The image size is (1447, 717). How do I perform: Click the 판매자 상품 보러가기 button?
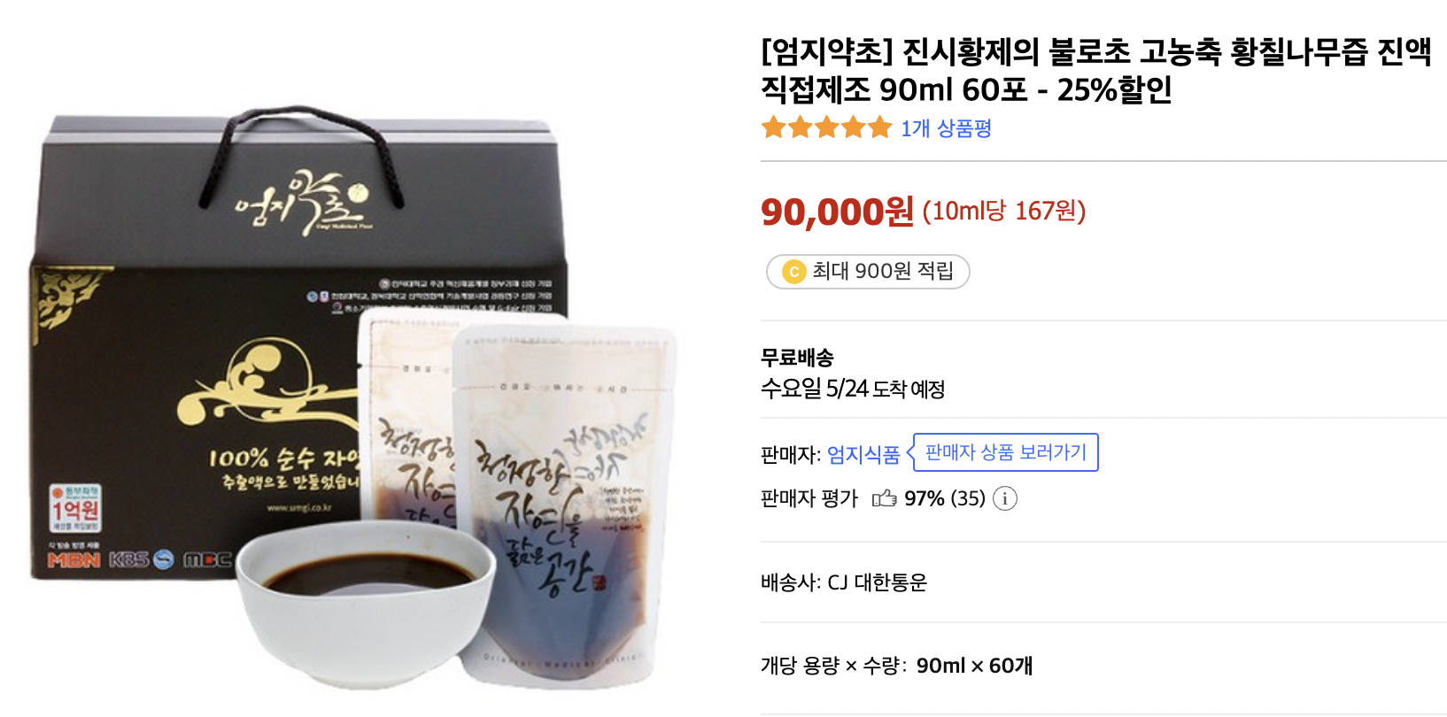(1005, 452)
